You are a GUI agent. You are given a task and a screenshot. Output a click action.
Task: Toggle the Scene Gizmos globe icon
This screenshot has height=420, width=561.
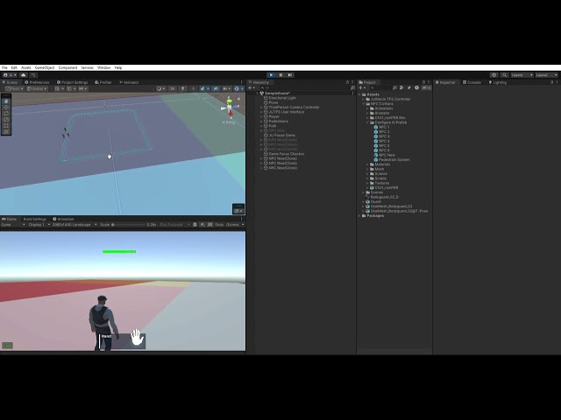click(238, 88)
